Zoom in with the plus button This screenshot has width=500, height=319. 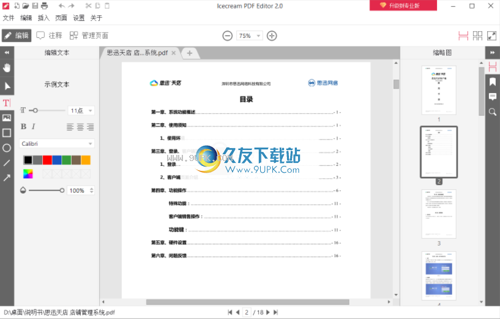coord(272,36)
